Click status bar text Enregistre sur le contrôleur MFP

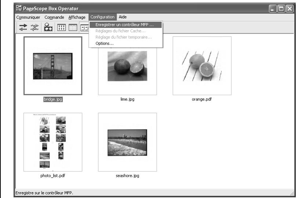pyautogui.click(x=44, y=193)
